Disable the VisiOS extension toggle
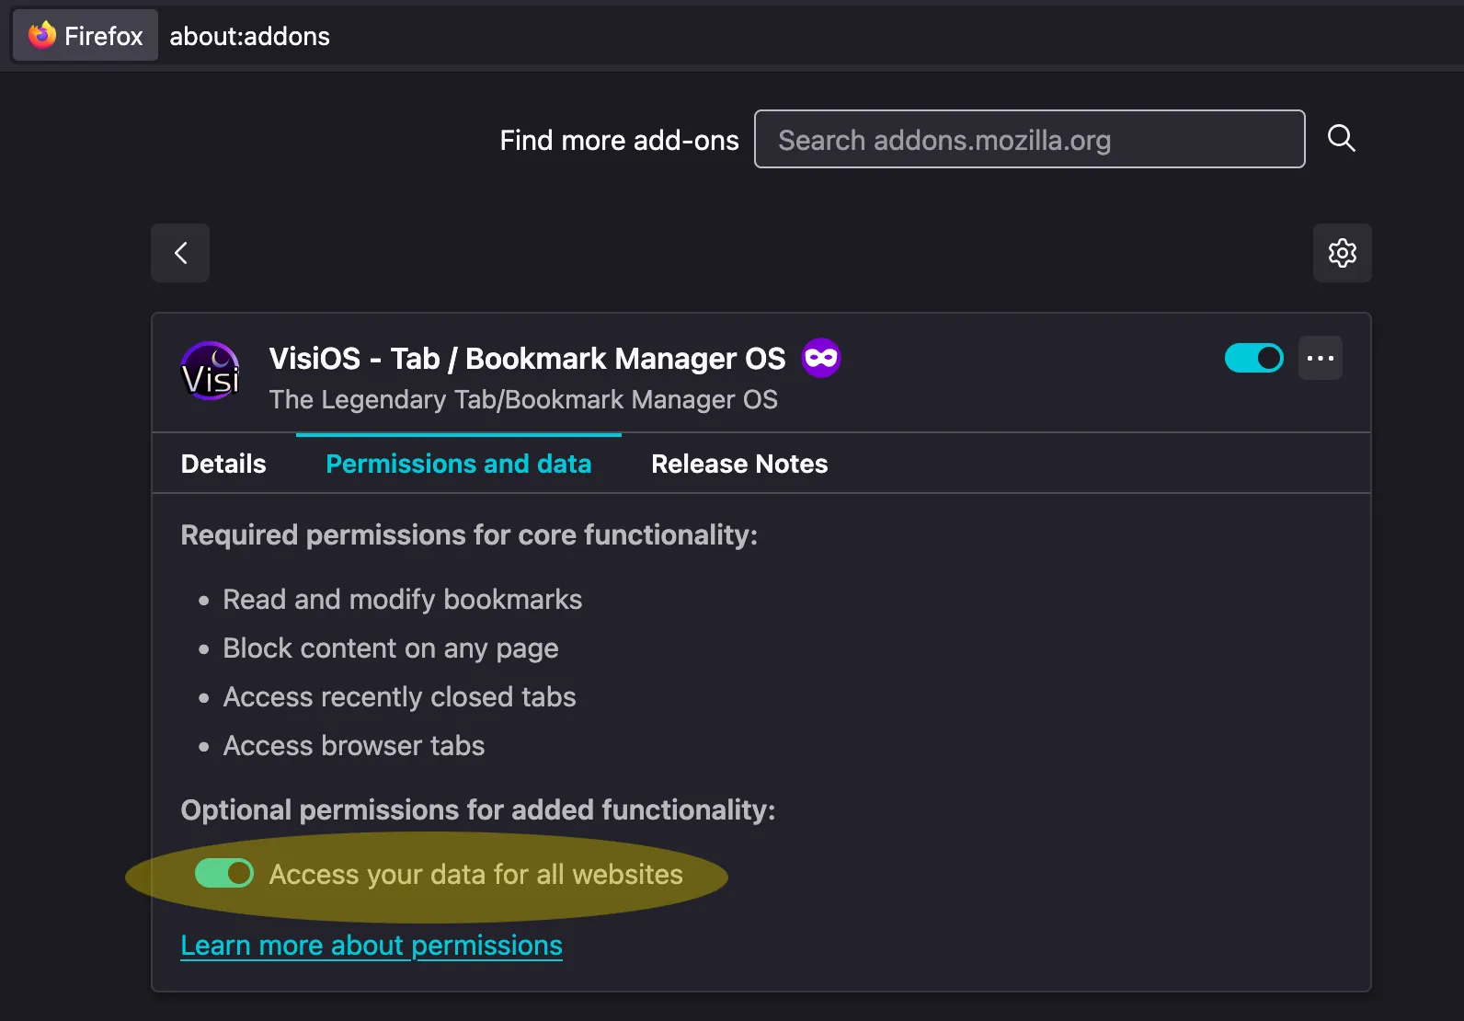1464x1021 pixels. tap(1253, 358)
